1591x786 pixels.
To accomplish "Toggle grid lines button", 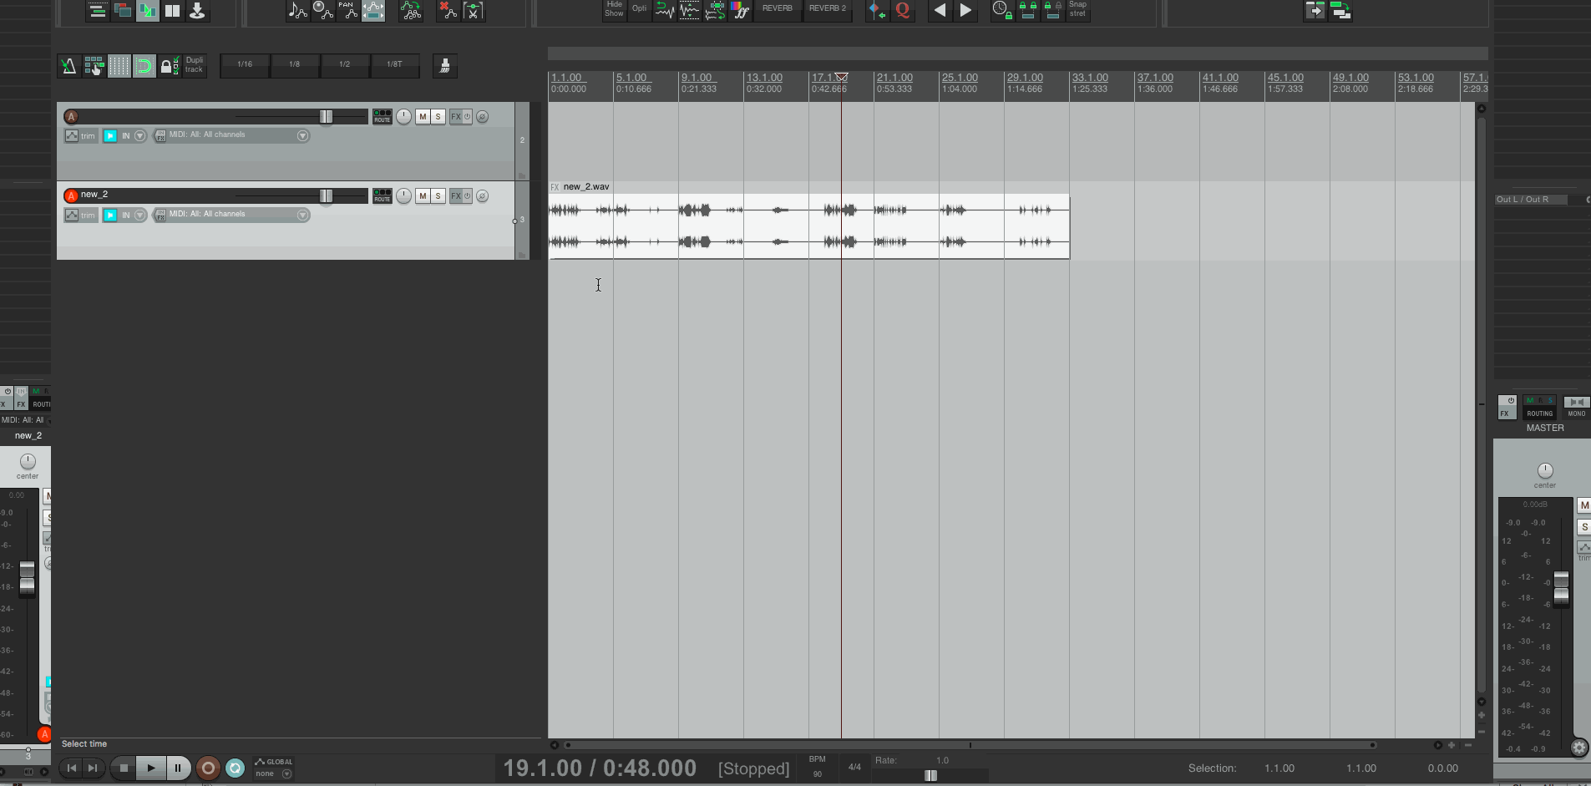I will tap(119, 65).
